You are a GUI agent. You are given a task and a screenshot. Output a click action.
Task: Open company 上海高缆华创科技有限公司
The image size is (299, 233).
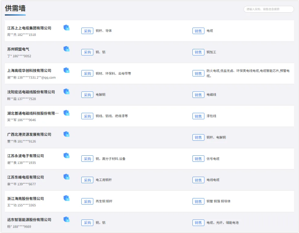pos(29,71)
